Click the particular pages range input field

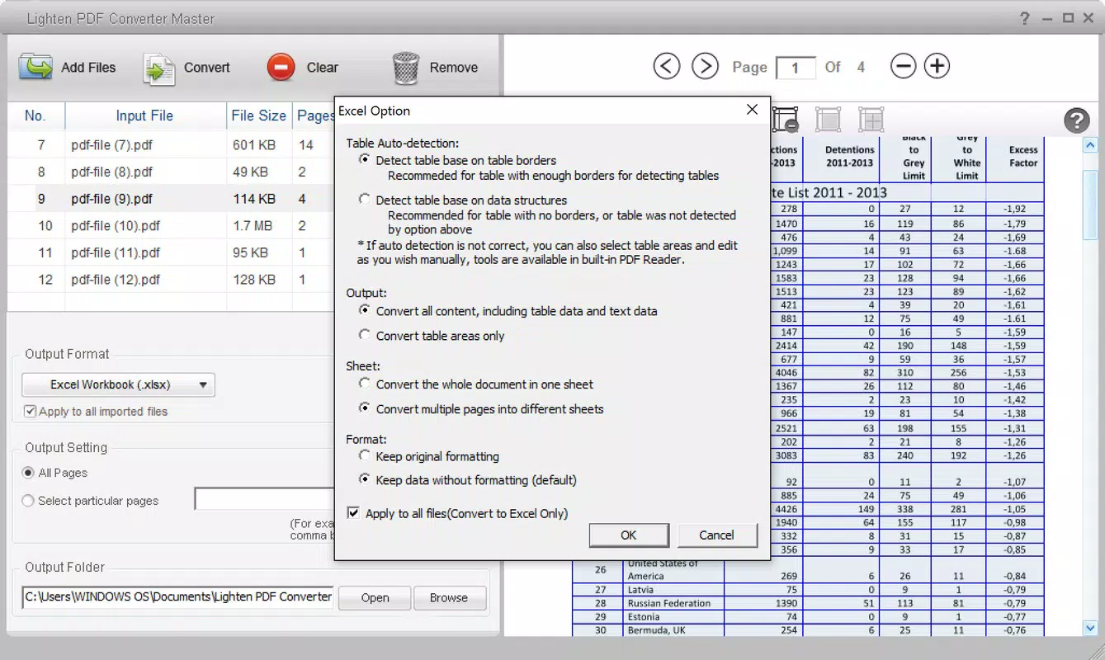[x=264, y=499]
